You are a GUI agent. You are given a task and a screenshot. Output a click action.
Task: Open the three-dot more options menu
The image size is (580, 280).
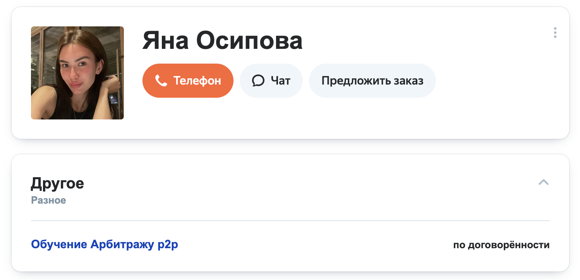tap(555, 33)
